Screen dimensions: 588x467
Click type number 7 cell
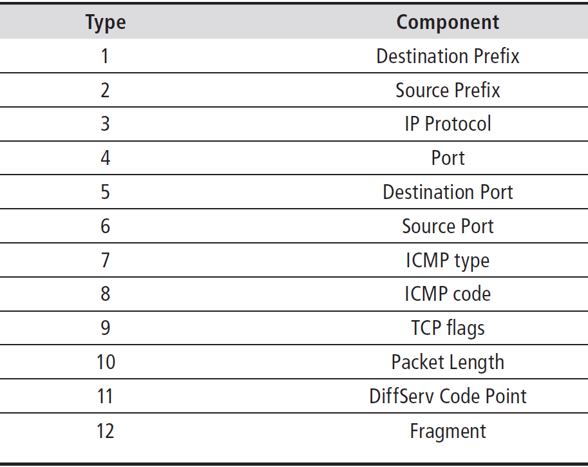point(106,260)
